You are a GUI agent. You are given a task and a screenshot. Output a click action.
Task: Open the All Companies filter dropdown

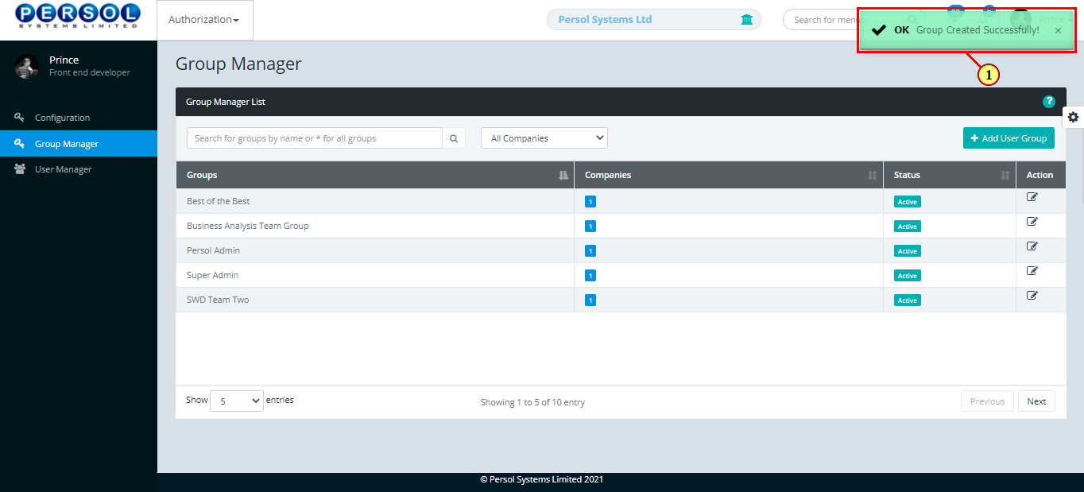[x=544, y=138]
